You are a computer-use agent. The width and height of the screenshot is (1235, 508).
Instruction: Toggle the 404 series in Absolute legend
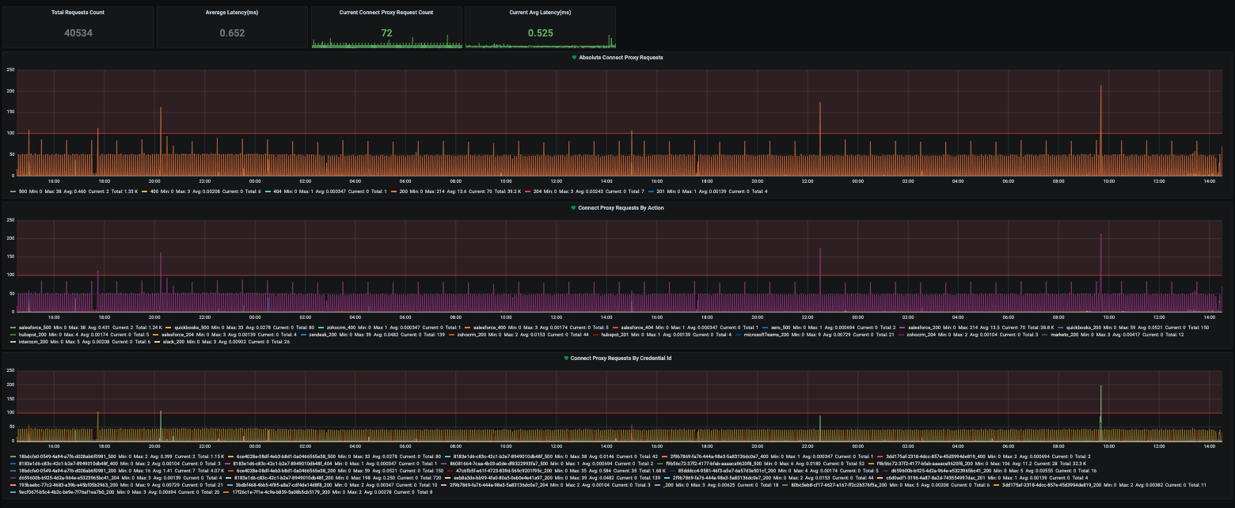[278, 191]
